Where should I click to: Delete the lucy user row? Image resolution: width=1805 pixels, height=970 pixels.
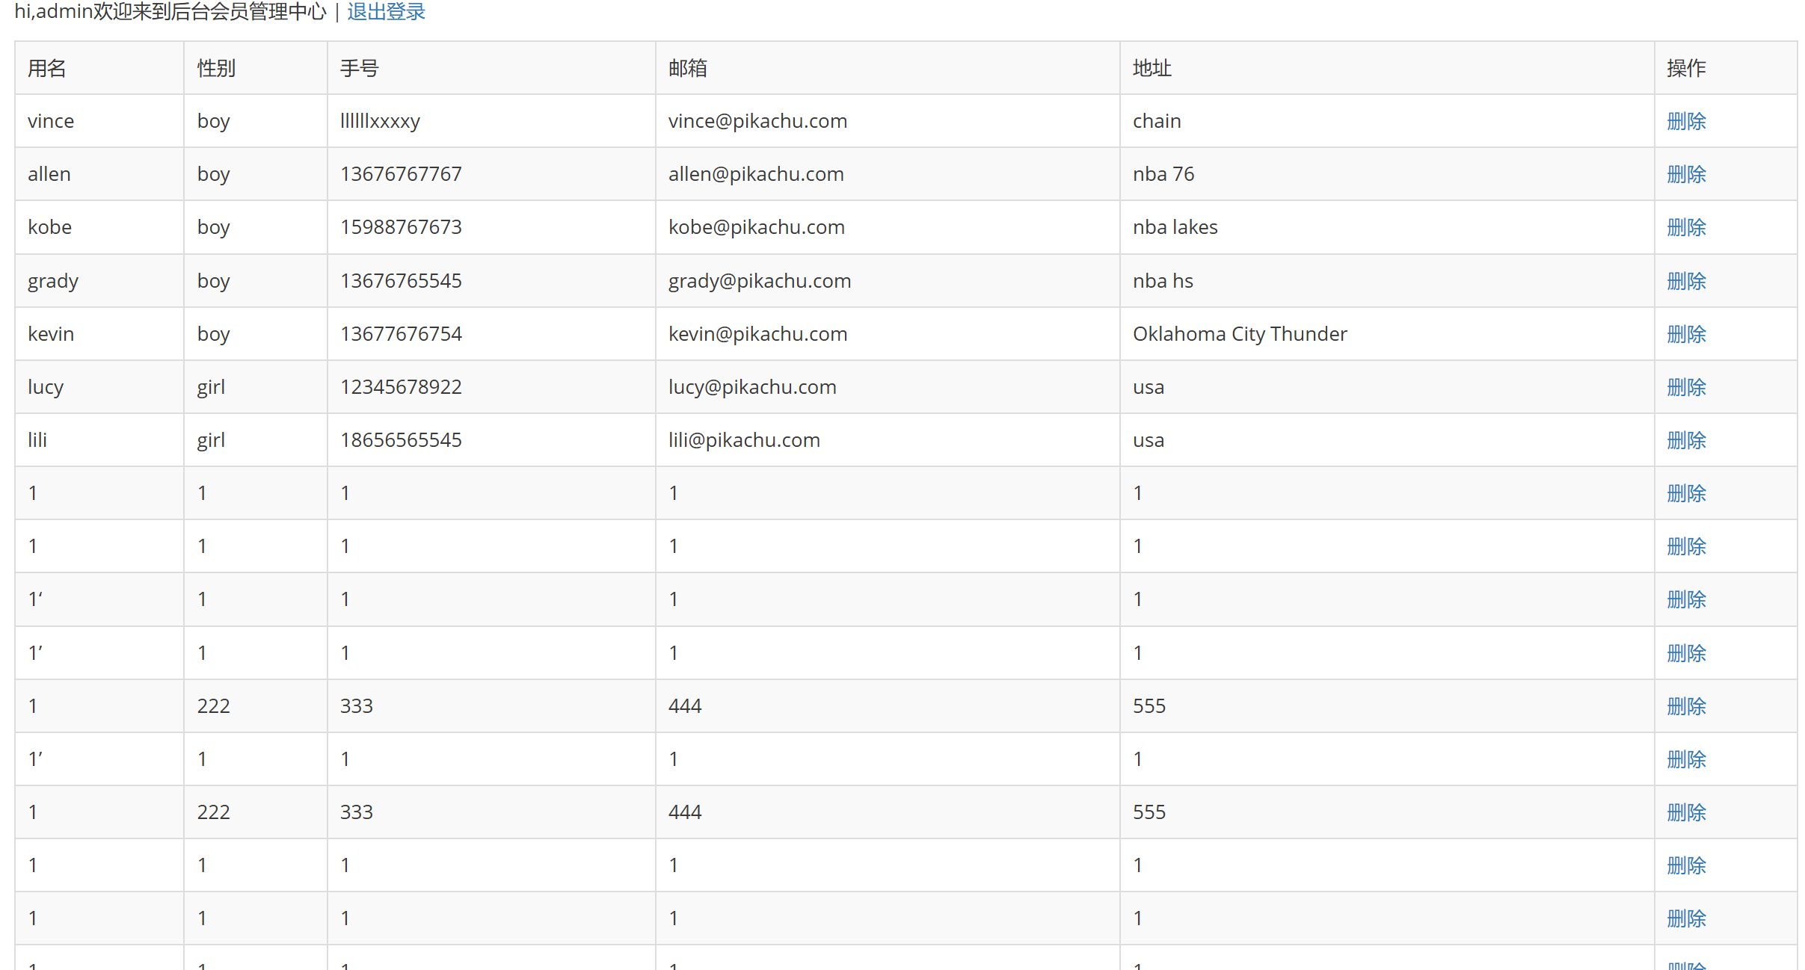[1686, 387]
